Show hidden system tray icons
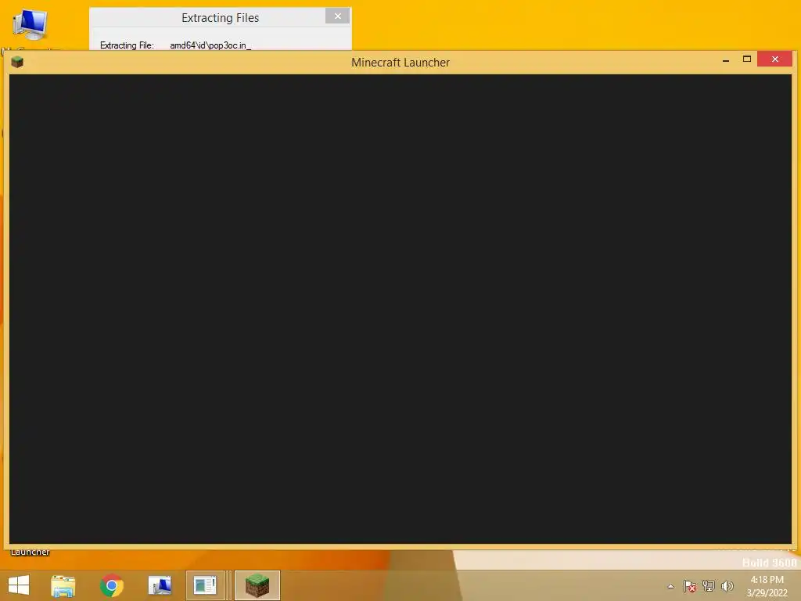 coord(670,586)
